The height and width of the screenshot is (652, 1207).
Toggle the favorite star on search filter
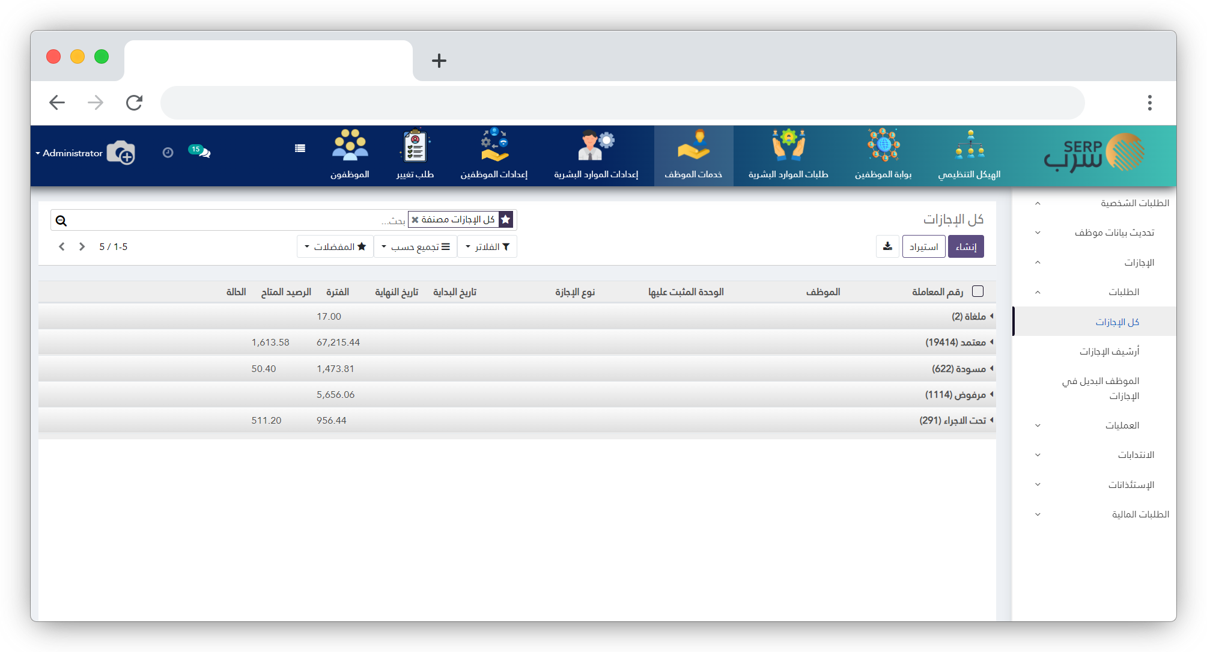click(x=506, y=220)
